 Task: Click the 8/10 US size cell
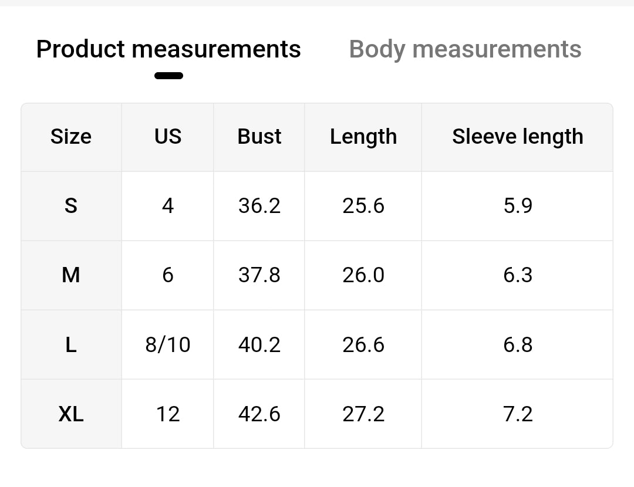(168, 344)
